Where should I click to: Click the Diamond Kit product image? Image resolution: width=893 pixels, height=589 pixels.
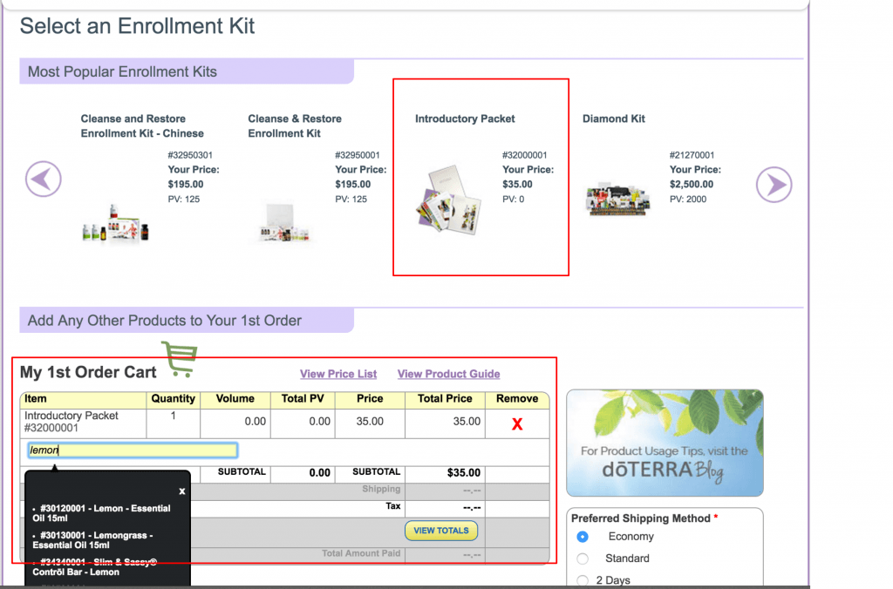(x=618, y=200)
